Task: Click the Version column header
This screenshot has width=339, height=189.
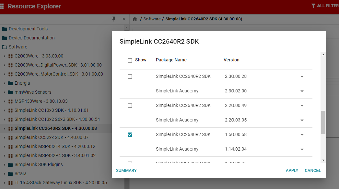Action: [x=231, y=60]
